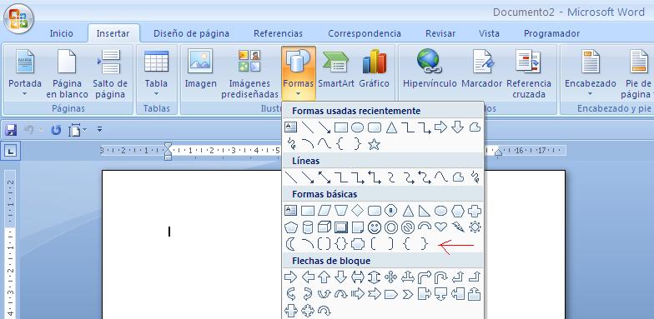Insert the left block arrow
This screenshot has width=654, height=319.
point(307,277)
